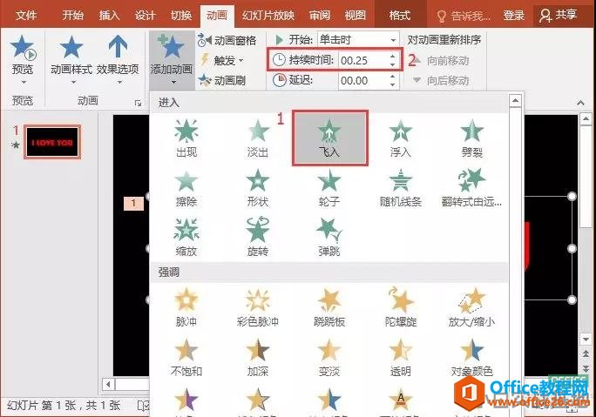The height and width of the screenshot is (417, 596).
Task: Click the slide area scroll-up arrow
Action: point(586,119)
